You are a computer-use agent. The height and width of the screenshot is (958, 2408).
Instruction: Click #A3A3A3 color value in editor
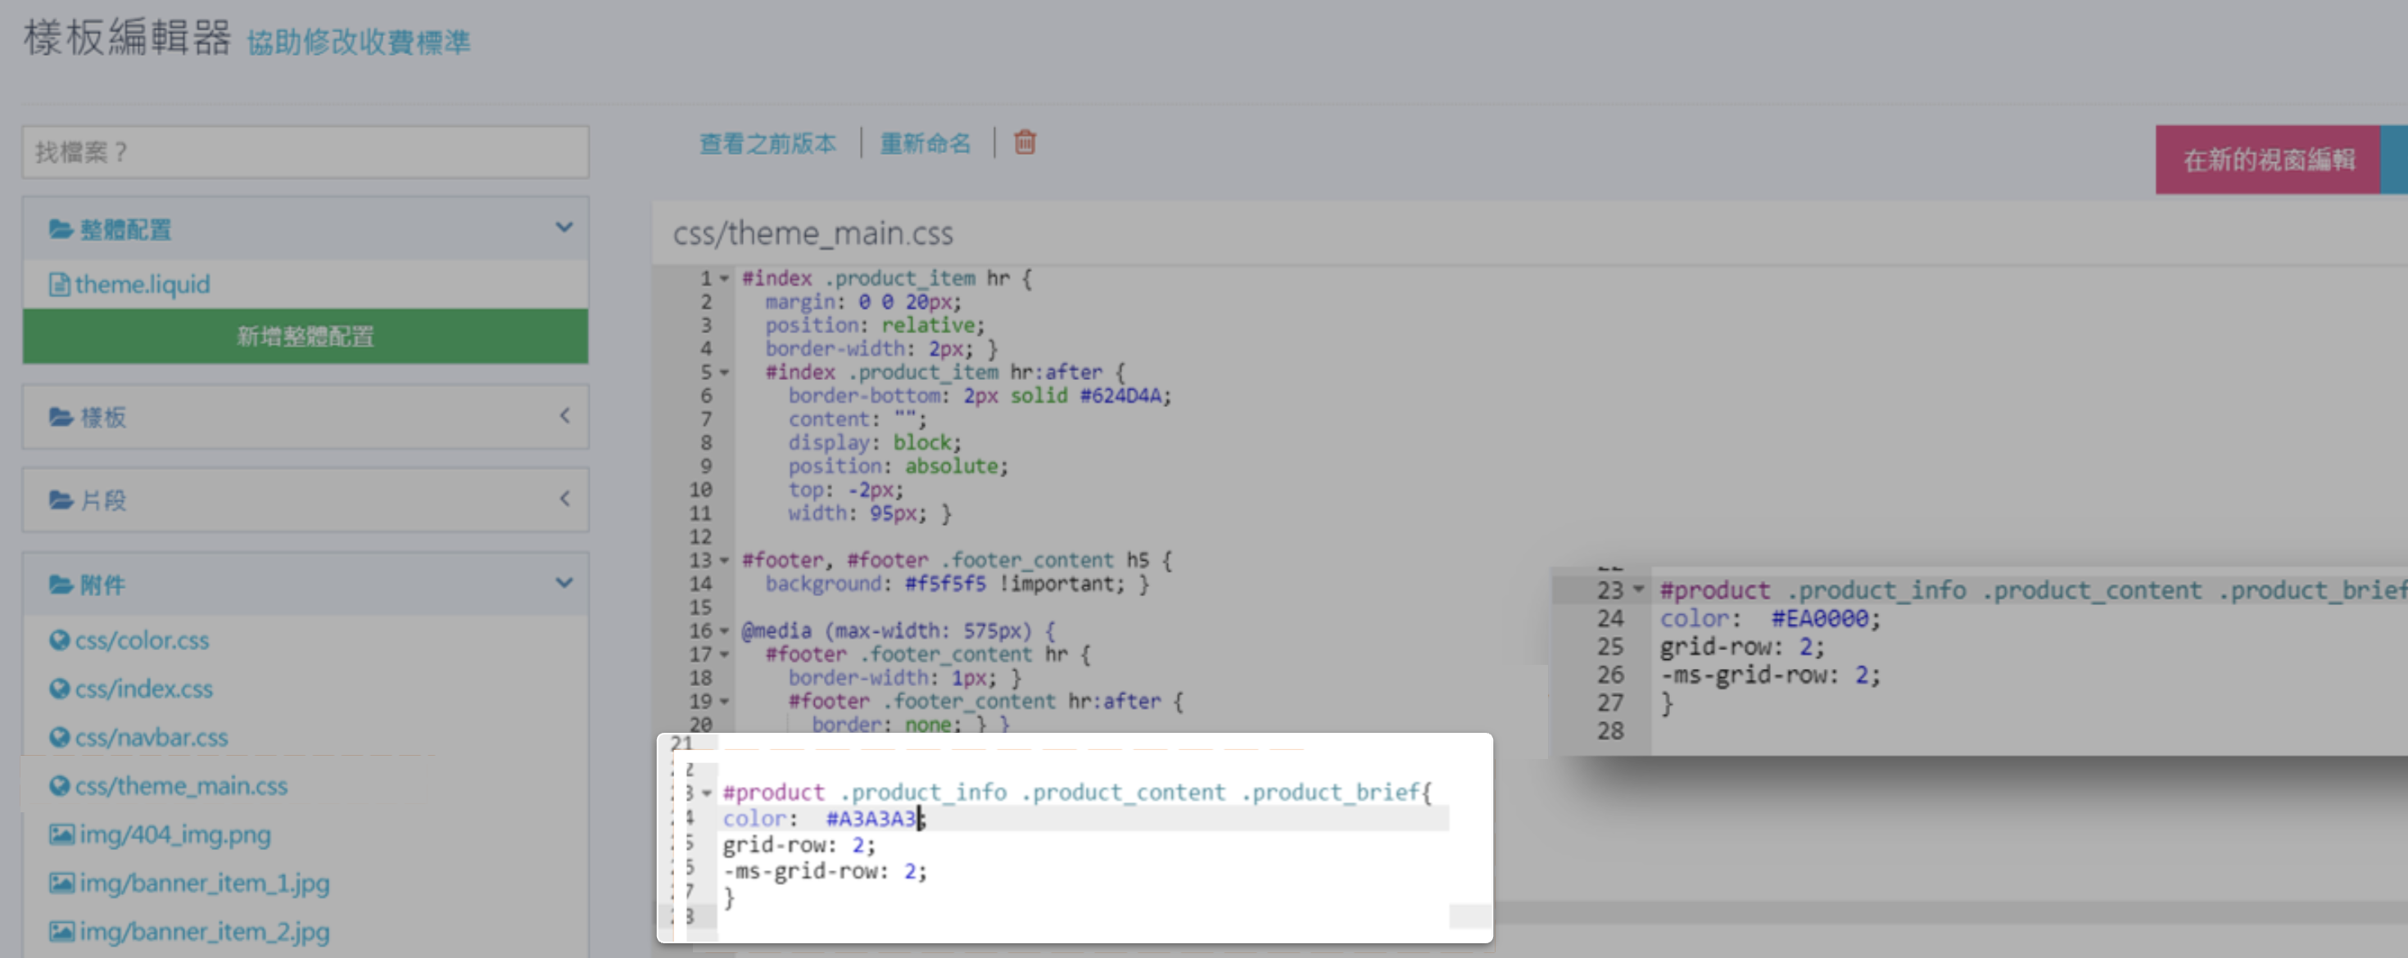click(871, 819)
